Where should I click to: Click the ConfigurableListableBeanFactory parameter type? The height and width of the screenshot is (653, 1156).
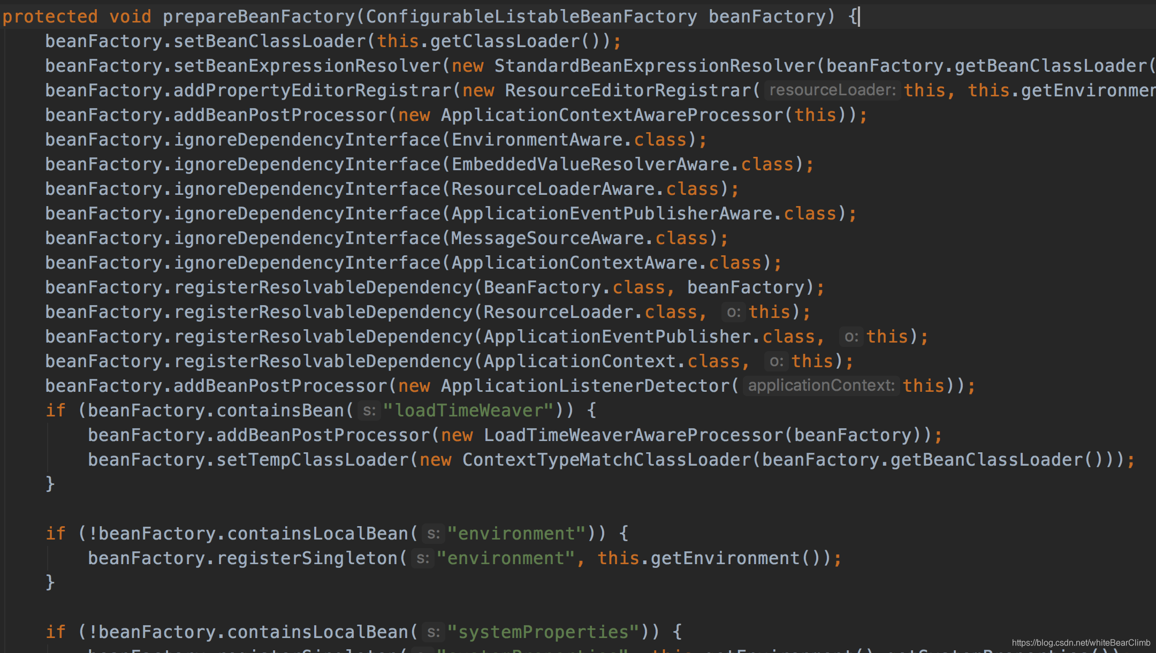coord(531,17)
